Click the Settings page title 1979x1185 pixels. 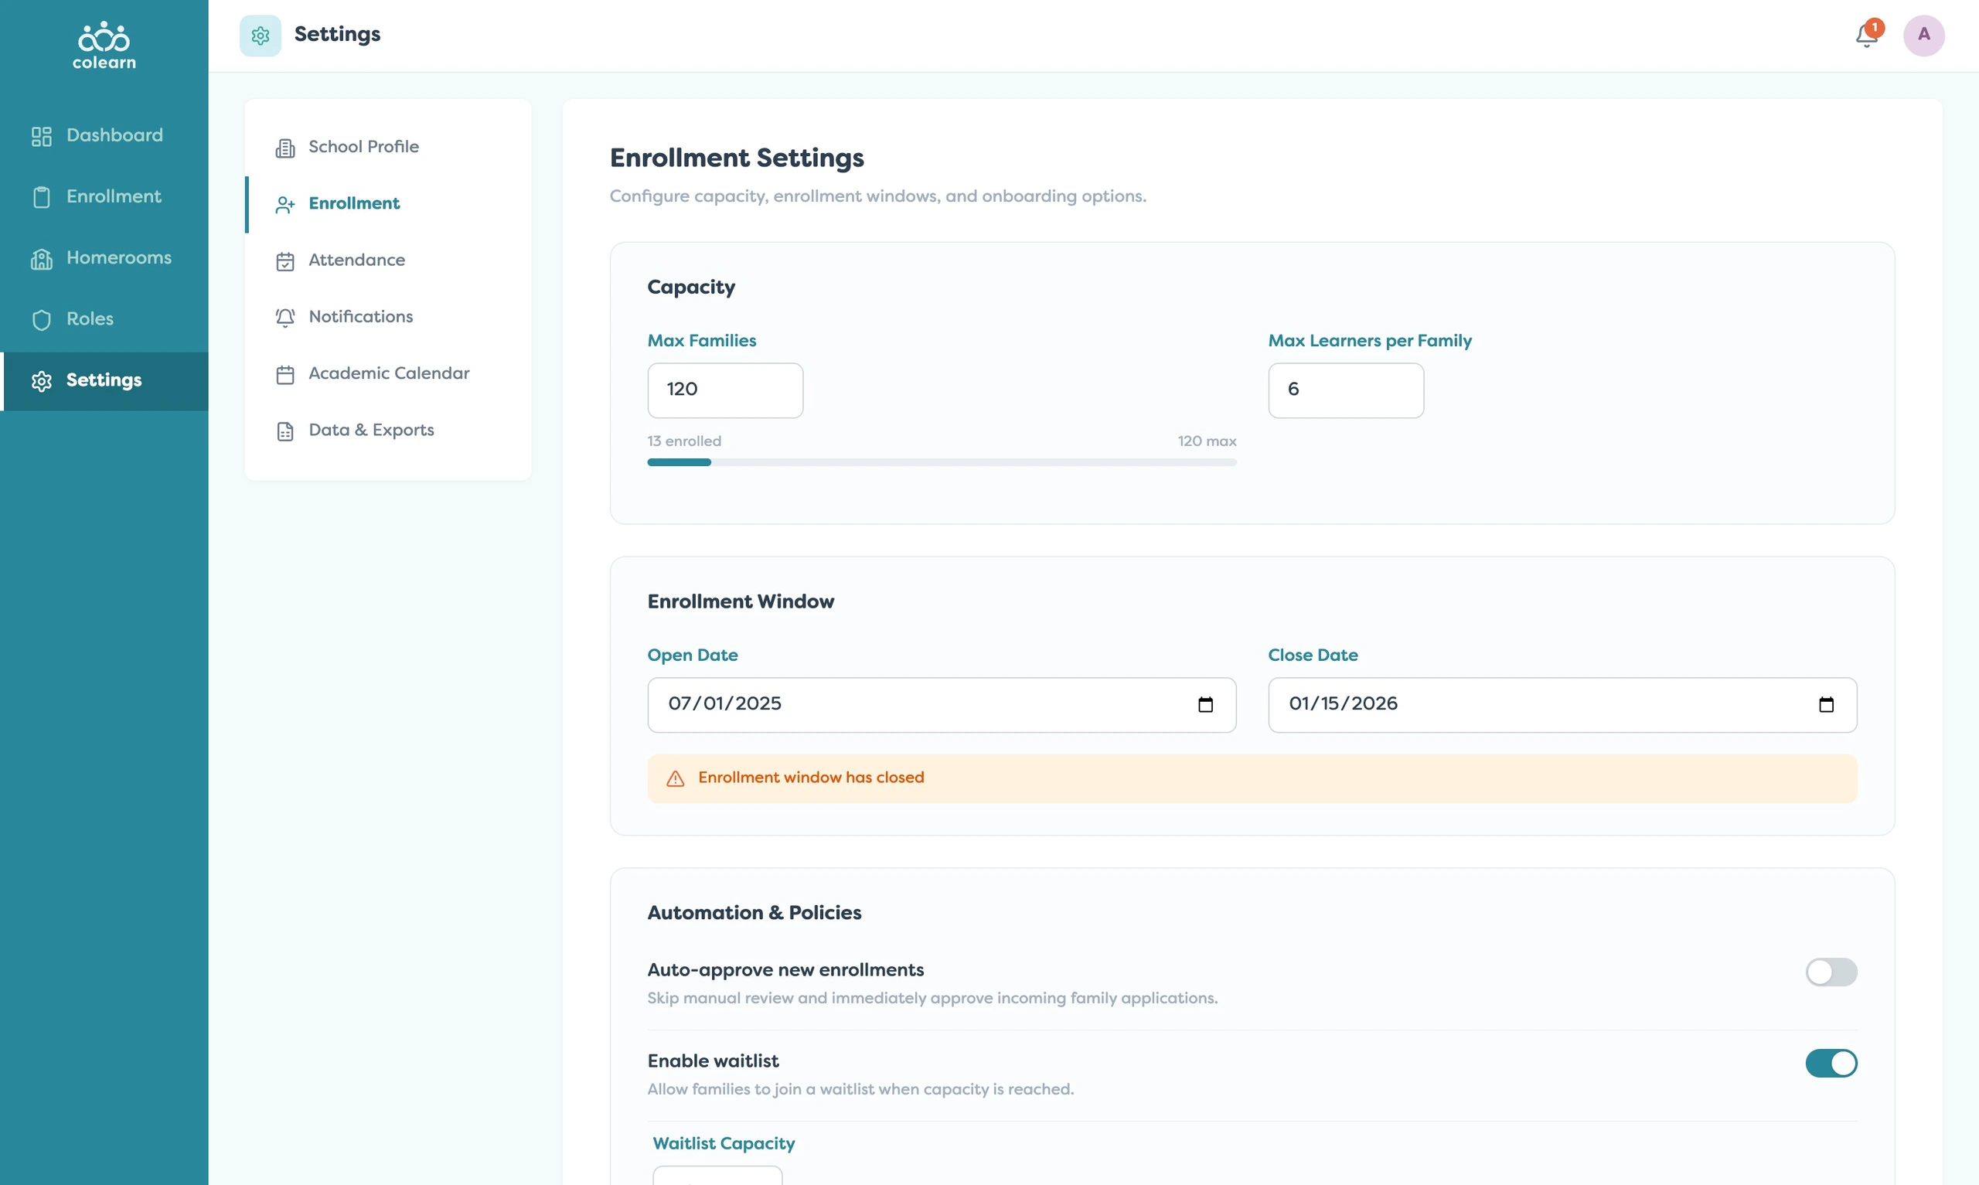click(x=337, y=34)
